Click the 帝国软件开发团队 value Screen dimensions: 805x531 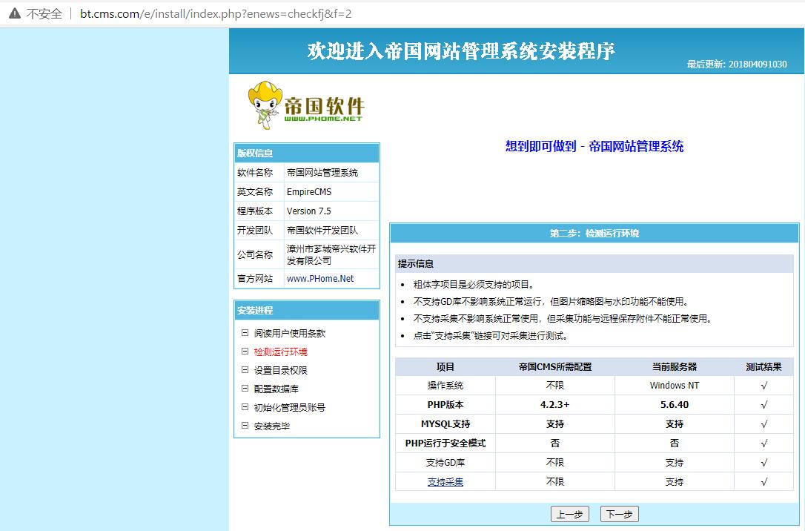[x=322, y=230]
